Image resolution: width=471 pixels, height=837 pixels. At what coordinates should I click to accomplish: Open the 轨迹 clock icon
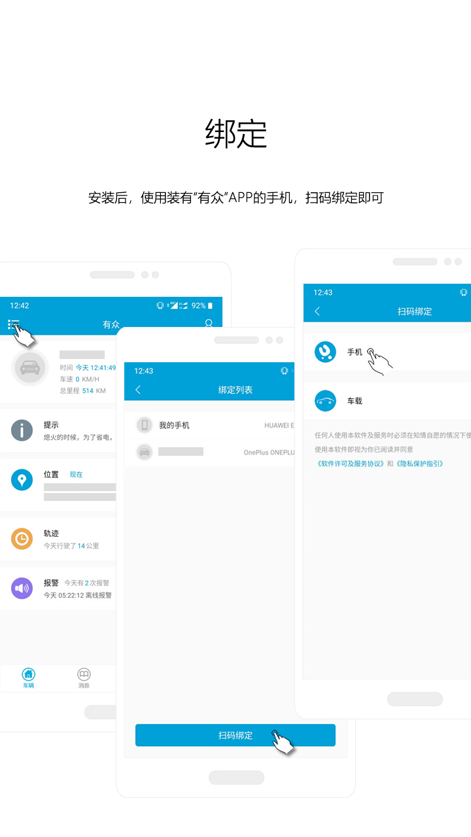(x=22, y=539)
